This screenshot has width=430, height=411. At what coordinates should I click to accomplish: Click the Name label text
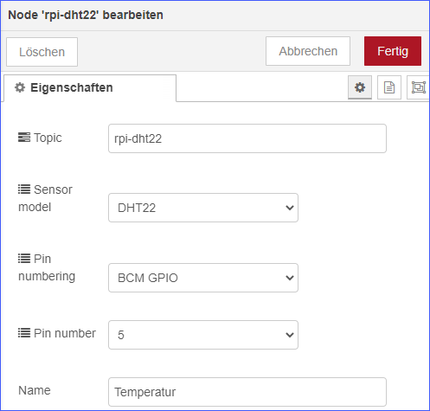tap(35, 390)
